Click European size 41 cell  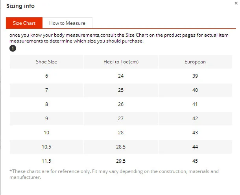pyautogui.click(x=195, y=104)
